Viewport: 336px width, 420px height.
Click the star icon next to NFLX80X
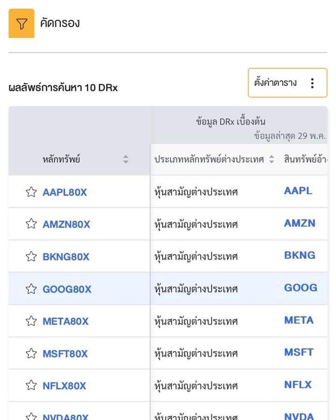click(31, 386)
